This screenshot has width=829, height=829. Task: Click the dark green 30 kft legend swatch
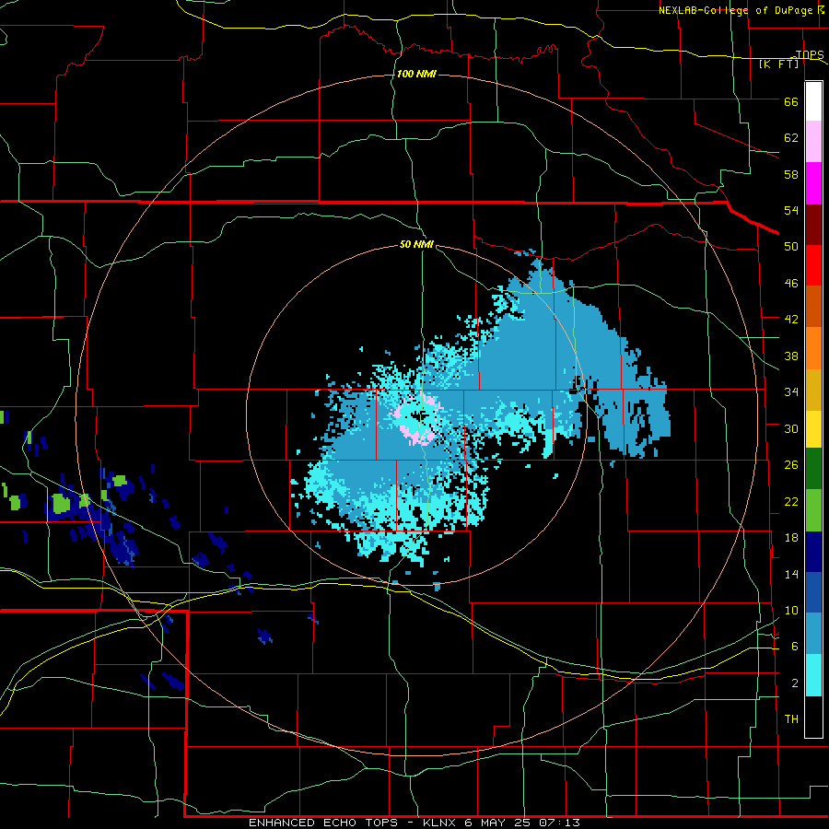[x=813, y=469]
